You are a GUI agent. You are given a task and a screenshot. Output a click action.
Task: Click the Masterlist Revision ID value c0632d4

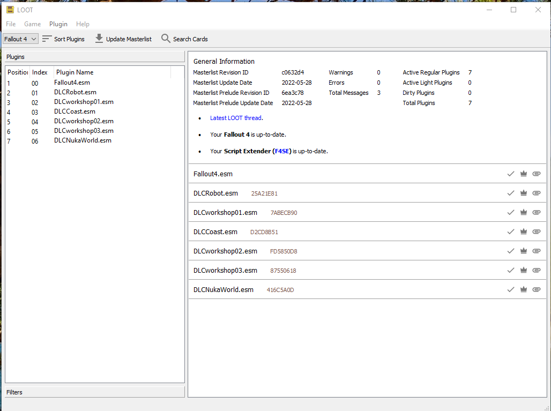click(293, 72)
